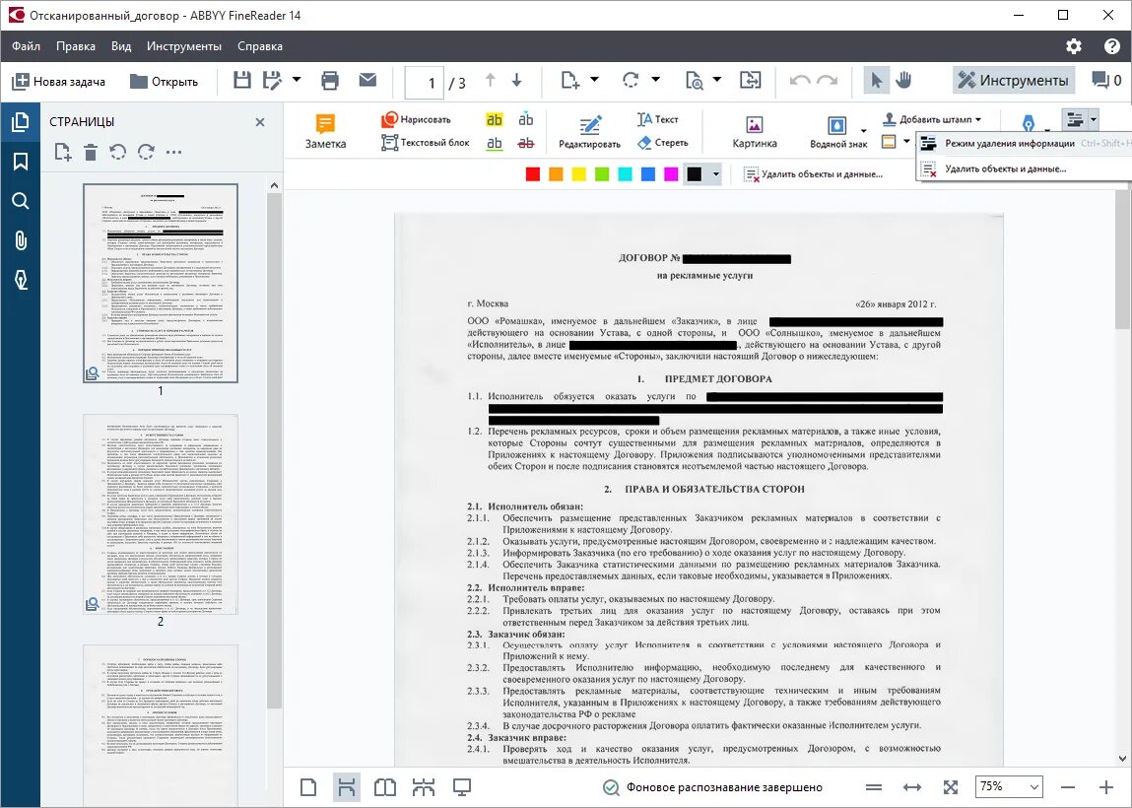Delete selected page with trash icon
Screen dimensions: 1132x808
[x=91, y=153]
